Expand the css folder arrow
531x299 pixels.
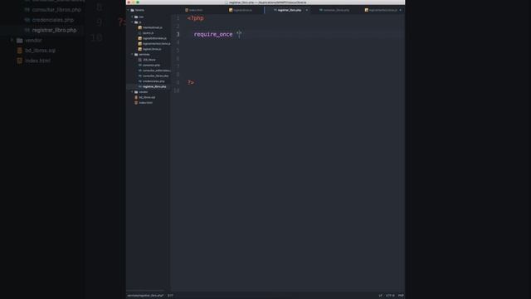click(133, 17)
